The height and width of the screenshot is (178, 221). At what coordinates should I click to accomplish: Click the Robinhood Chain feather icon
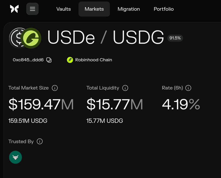click(x=70, y=60)
